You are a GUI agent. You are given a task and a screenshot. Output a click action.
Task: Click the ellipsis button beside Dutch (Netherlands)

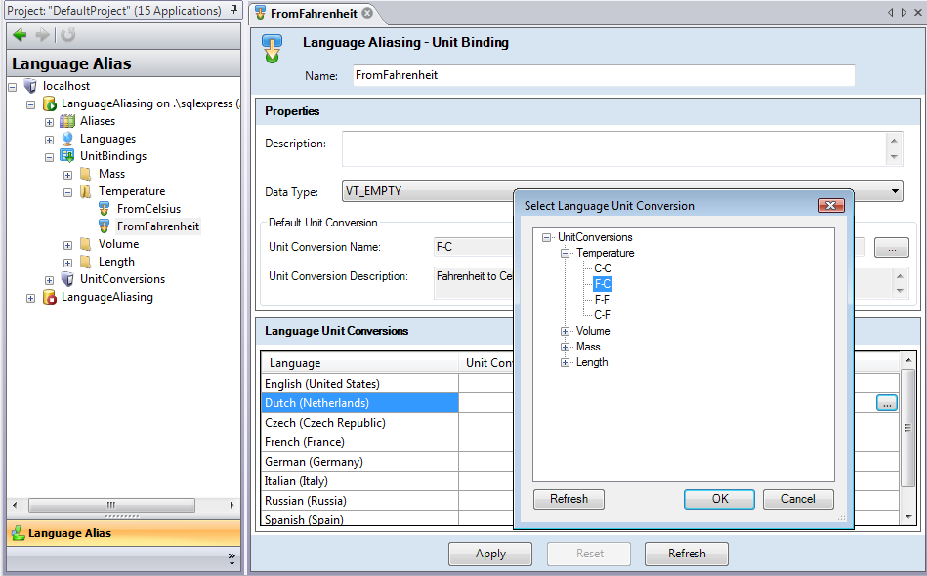[x=885, y=402]
